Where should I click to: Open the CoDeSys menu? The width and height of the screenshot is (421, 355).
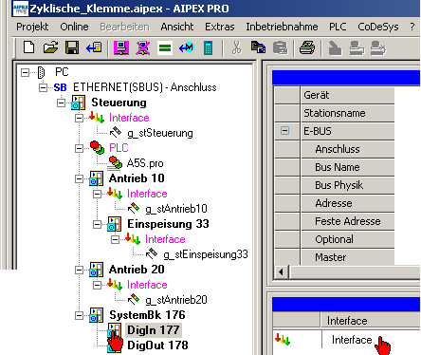pyautogui.click(x=378, y=27)
